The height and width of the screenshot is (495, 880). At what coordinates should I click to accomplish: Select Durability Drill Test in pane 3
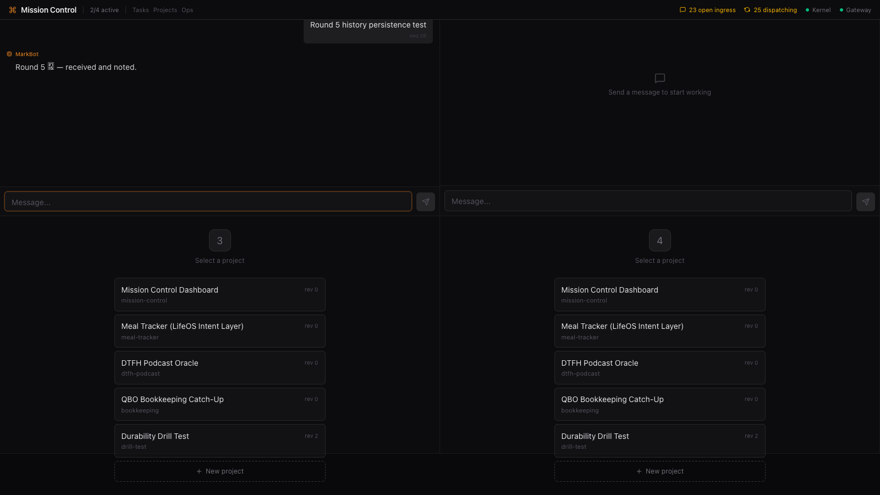click(220, 440)
